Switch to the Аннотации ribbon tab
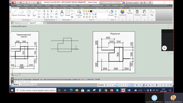Viewport: 183px width, 103px height. (x=31, y=8)
